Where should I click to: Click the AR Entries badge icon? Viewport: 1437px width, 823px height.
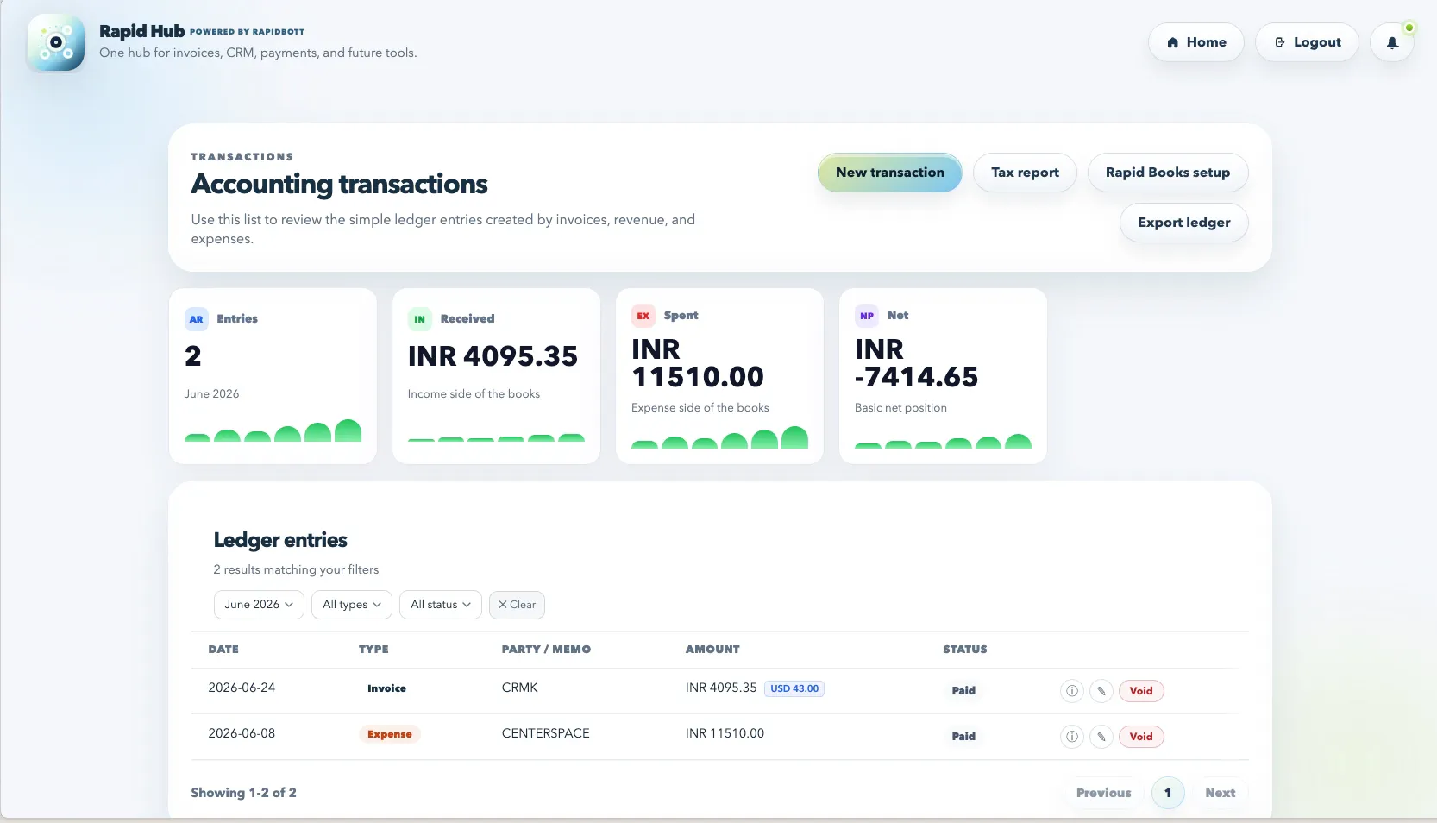click(197, 319)
